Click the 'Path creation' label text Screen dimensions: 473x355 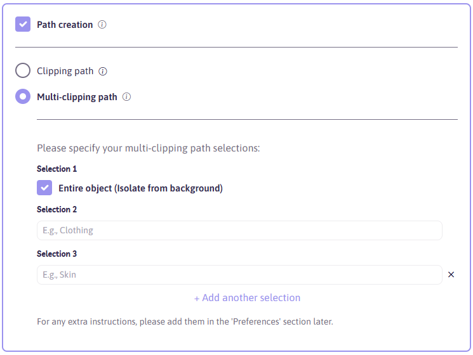point(65,24)
